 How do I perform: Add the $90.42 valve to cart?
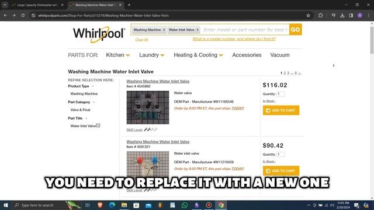point(281,171)
